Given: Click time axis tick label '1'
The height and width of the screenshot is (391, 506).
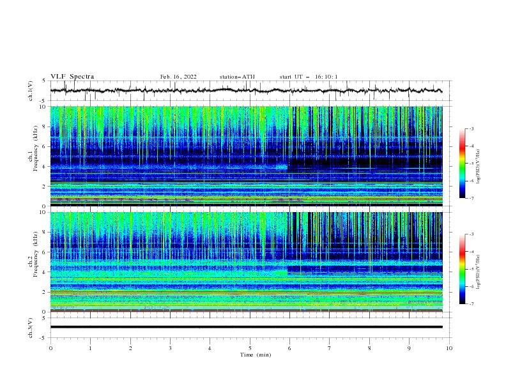Looking at the screenshot, I should click(90, 348).
